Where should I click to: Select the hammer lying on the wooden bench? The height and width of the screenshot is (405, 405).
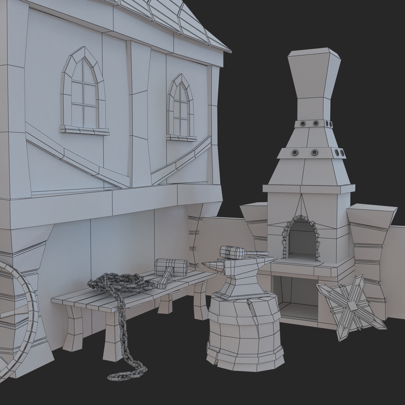pyautogui.click(x=170, y=271)
